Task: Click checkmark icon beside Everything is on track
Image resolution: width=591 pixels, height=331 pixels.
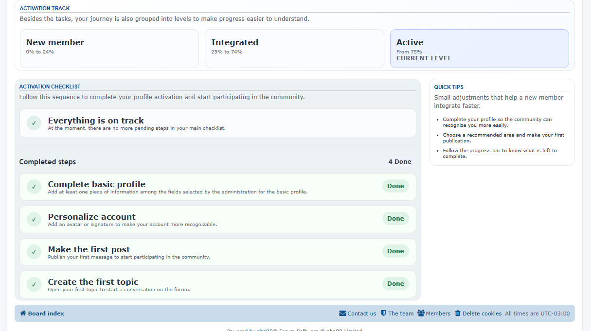Action: point(34,123)
